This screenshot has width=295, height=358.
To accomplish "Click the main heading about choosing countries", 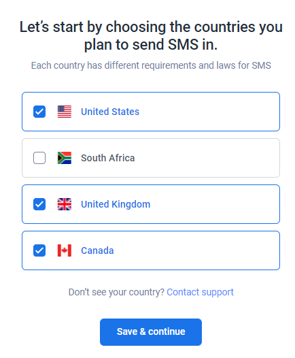I will coord(151,35).
